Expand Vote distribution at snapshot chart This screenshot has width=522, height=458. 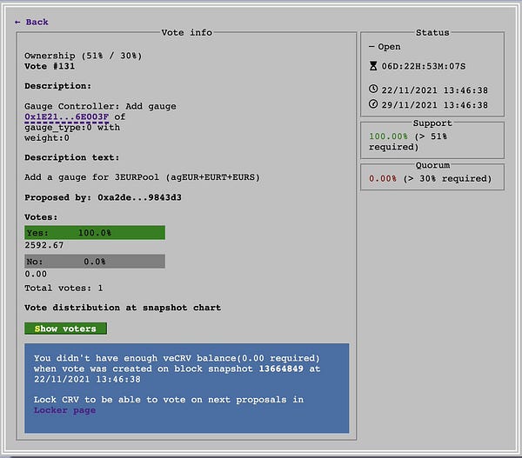click(x=123, y=308)
